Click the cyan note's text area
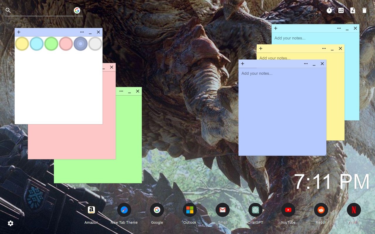375x234 pixels. [316, 38]
